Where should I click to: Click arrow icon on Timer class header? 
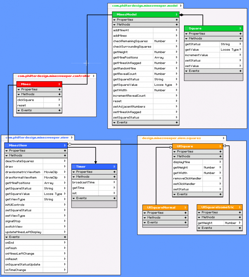click(114, 167)
